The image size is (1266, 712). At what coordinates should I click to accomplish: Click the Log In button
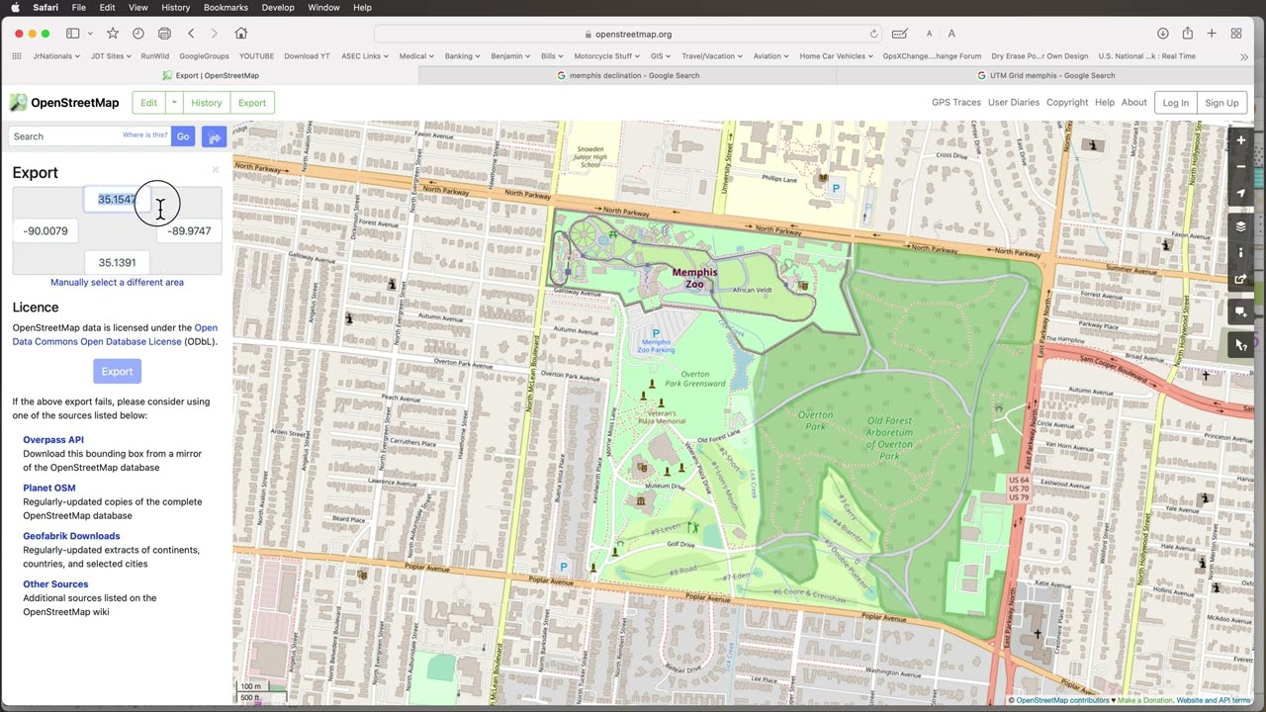pos(1175,103)
